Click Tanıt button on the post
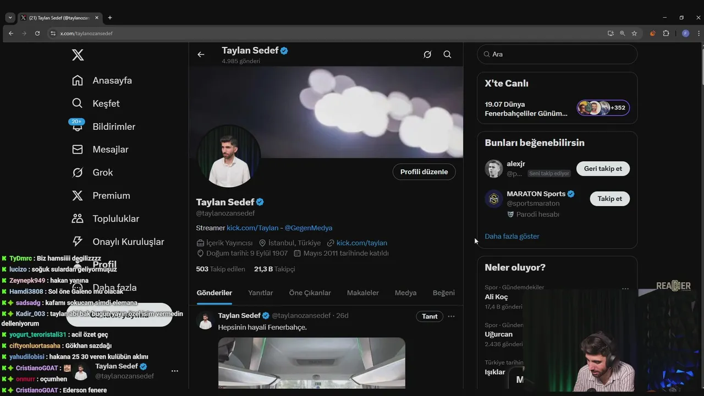Image resolution: width=704 pixels, height=396 pixels. (x=430, y=316)
